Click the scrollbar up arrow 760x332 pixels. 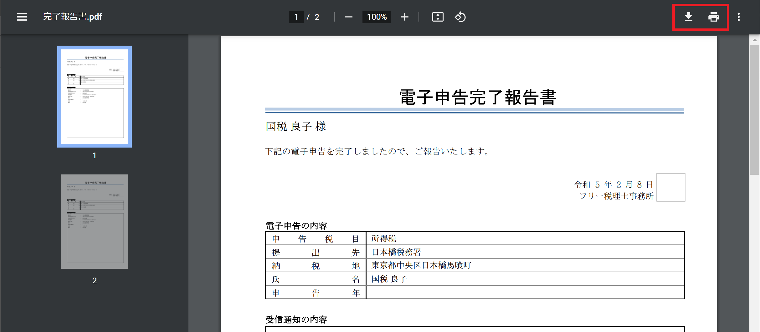[755, 40]
